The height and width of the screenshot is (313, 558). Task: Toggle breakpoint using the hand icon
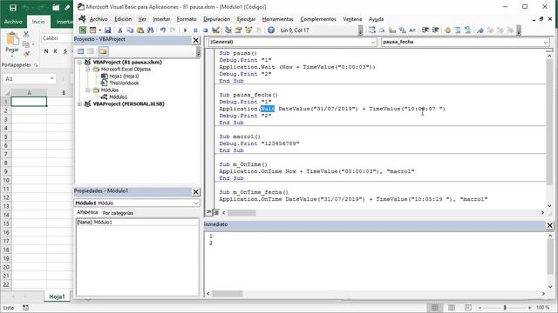(447, 30)
